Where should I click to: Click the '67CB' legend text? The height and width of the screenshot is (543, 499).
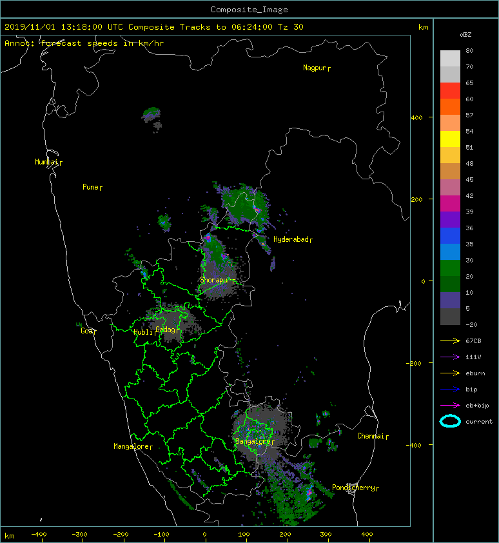(x=473, y=341)
